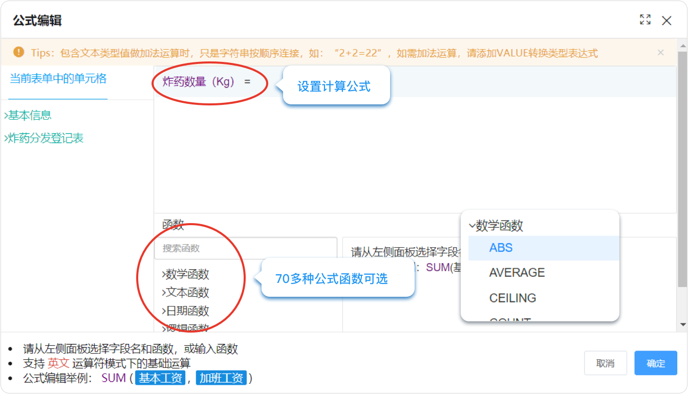Switch to 当前表单中的单元格 tab
Viewport: 688px width, 394px height.
pos(58,79)
